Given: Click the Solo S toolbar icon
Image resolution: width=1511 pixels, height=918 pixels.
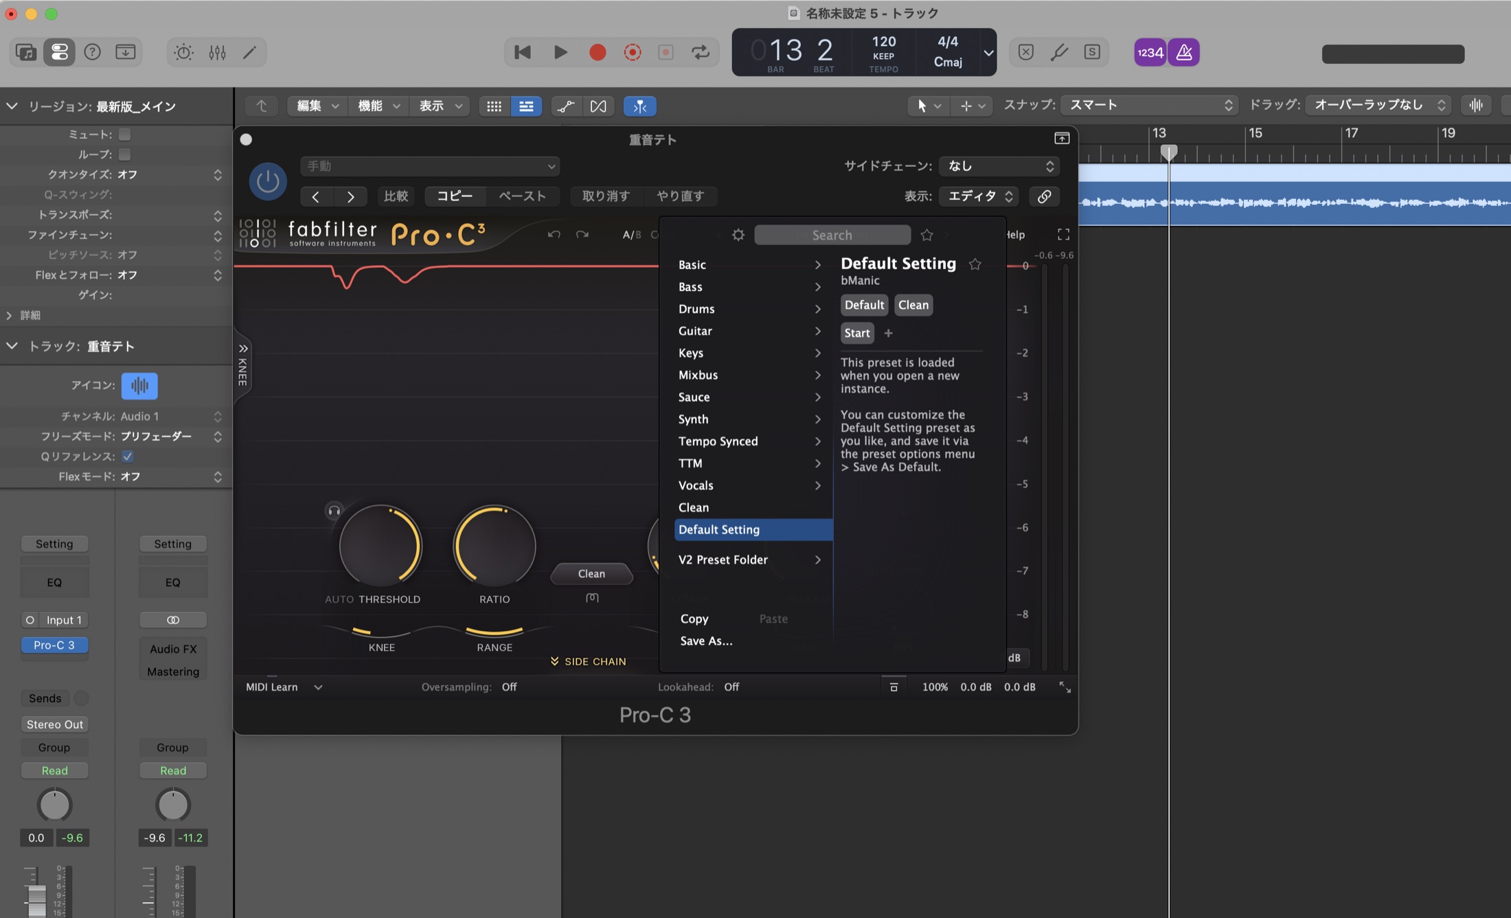Looking at the screenshot, I should click(x=1092, y=52).
